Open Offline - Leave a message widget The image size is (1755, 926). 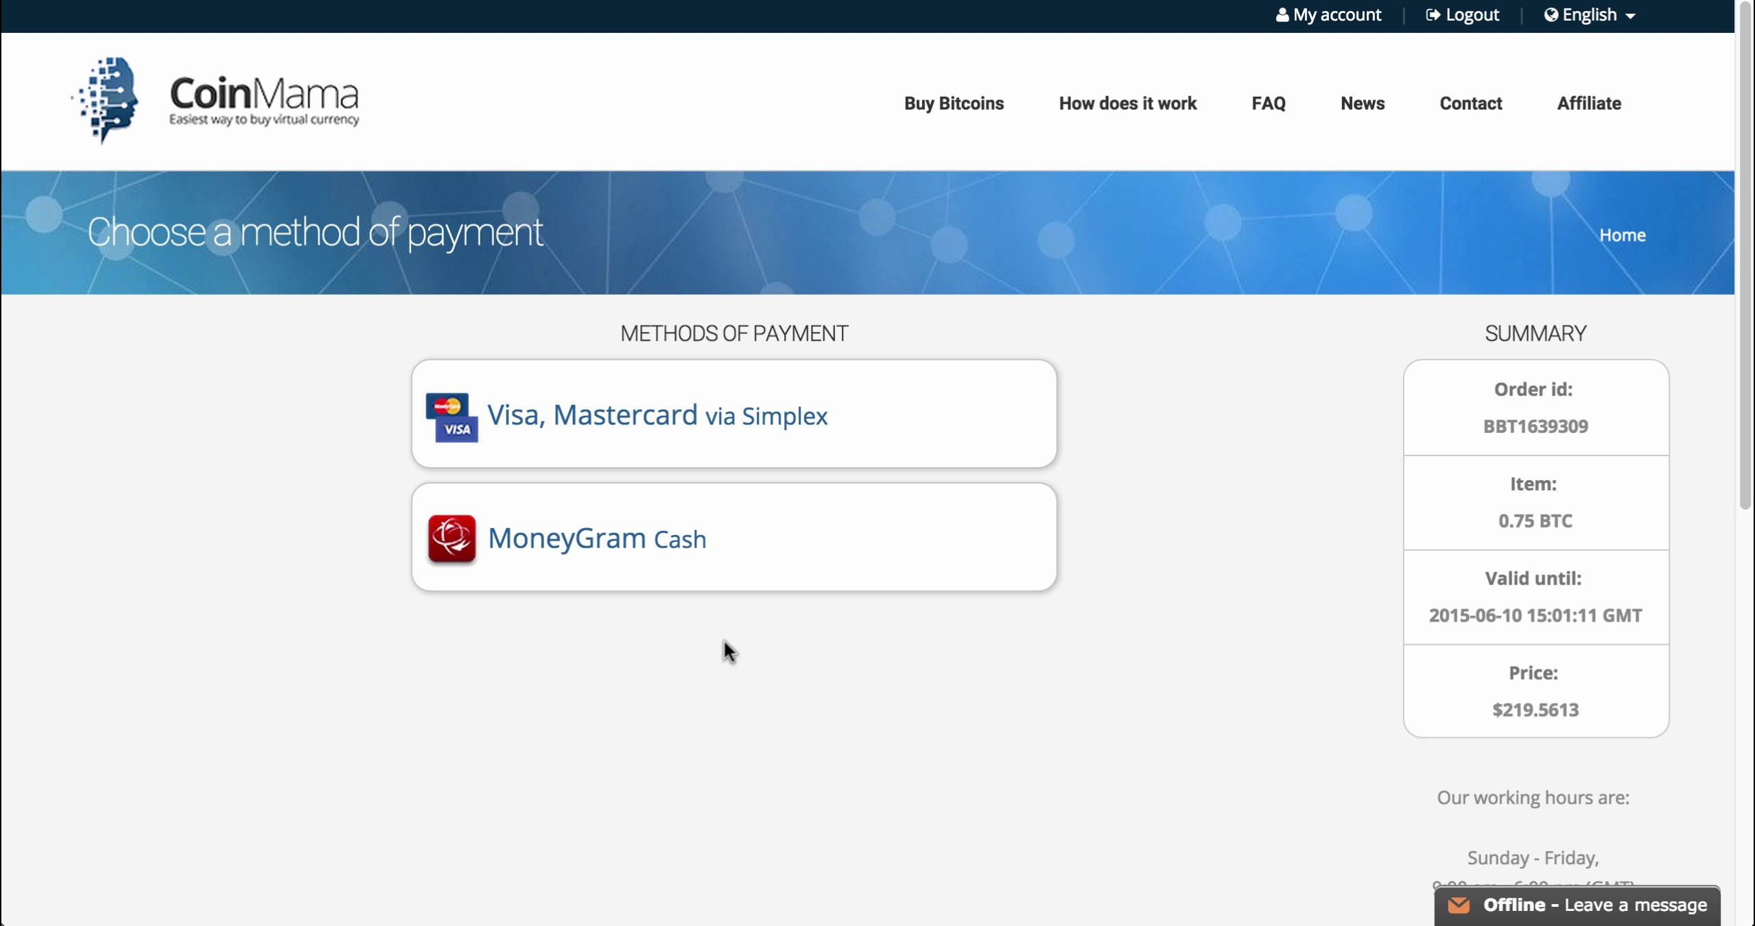coord(1577,905)
